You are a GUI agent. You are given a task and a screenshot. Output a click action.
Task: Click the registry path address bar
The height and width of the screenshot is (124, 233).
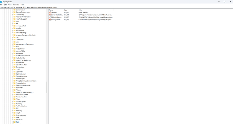click(x=116, y=7)
